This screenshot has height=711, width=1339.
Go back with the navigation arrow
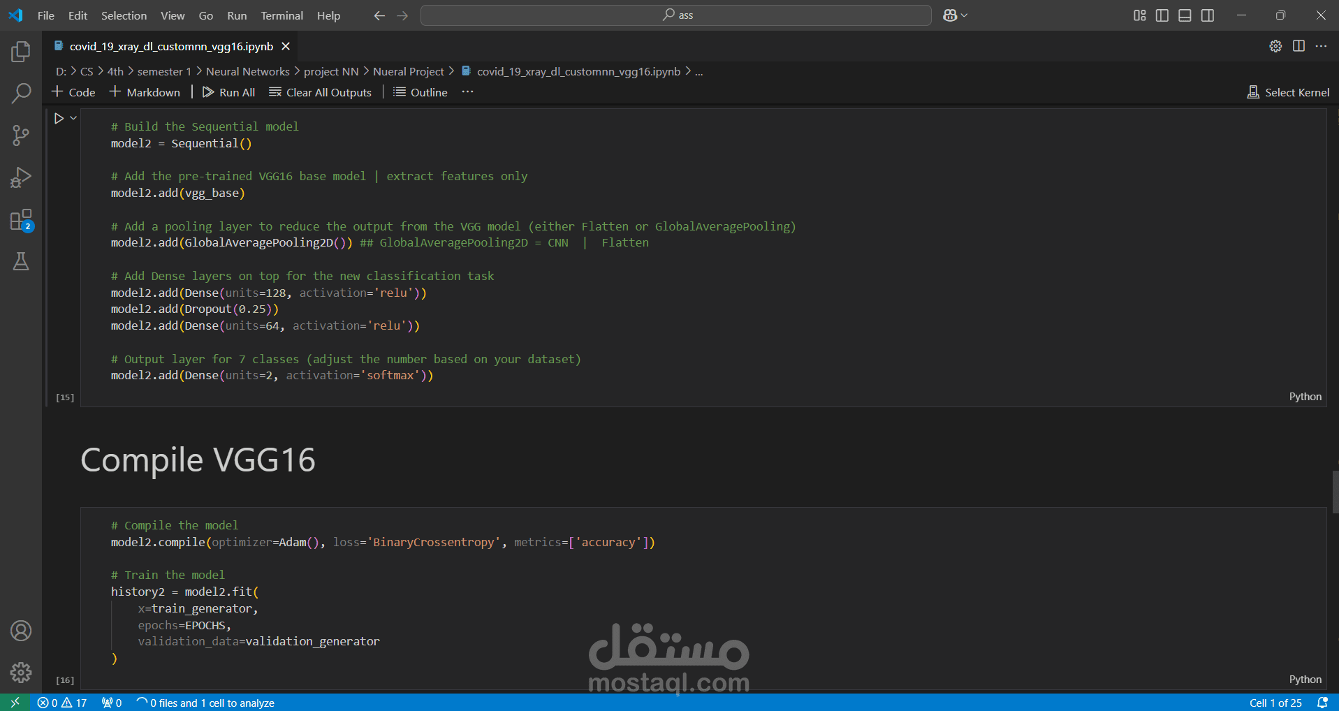tap(379, 15)
